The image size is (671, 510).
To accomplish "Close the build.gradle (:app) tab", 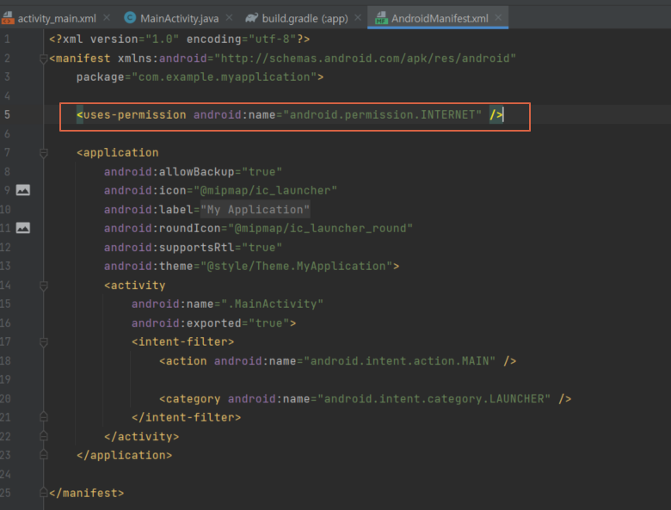I will tap(358, 17).
